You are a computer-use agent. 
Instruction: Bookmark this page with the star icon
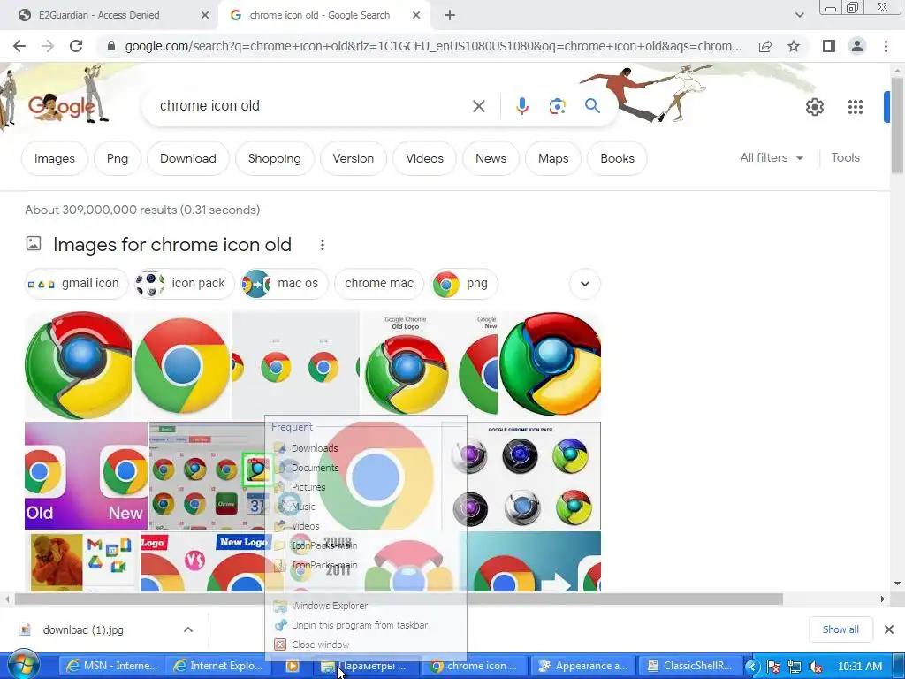pos(794,46)
